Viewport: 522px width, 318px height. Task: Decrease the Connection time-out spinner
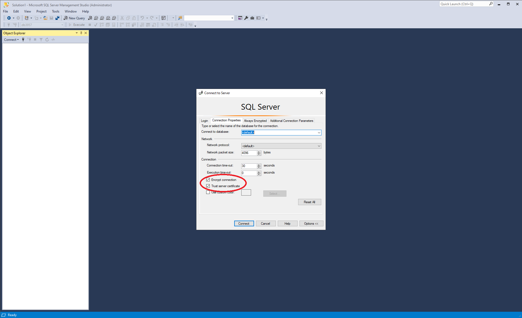coord(259,167)
